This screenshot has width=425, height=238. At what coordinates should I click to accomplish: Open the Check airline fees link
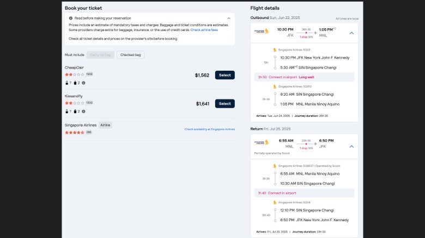(x=204, y=30)
